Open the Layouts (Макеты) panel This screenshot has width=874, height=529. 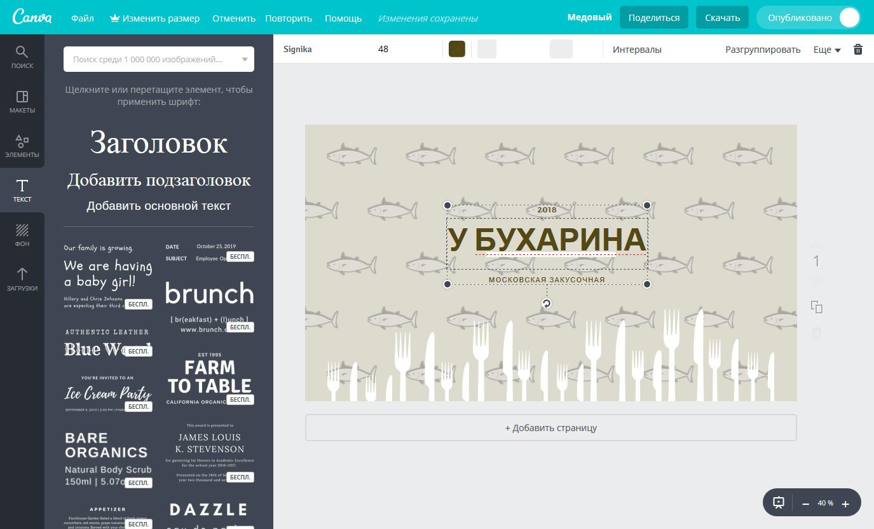coord(22,102)
